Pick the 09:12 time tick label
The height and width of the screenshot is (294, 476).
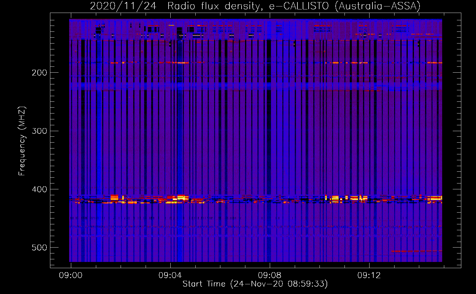369,275
